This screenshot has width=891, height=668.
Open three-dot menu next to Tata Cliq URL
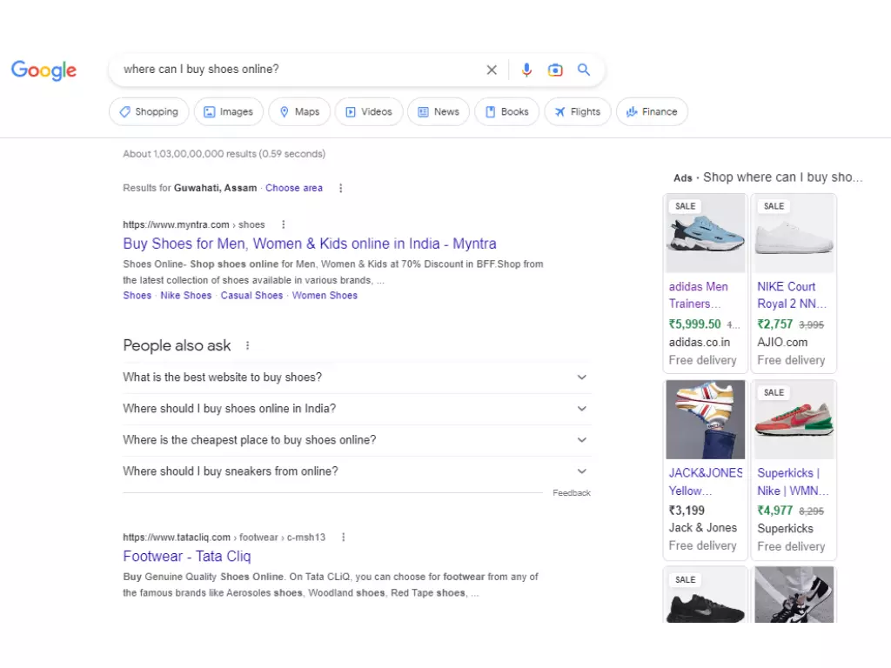[x=343, y=537]
